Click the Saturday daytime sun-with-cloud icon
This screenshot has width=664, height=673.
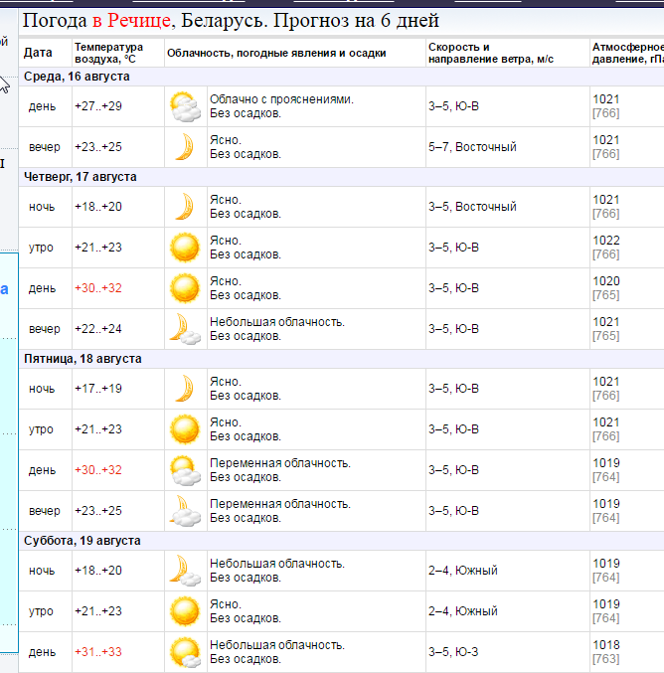point(184,652)
